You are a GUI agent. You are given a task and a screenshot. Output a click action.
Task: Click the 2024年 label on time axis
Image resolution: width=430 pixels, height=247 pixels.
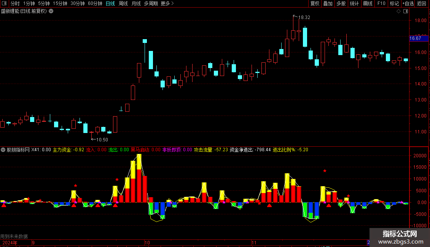10,242
